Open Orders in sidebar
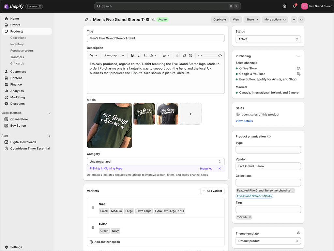334x251 pixels. coord(27,25)
